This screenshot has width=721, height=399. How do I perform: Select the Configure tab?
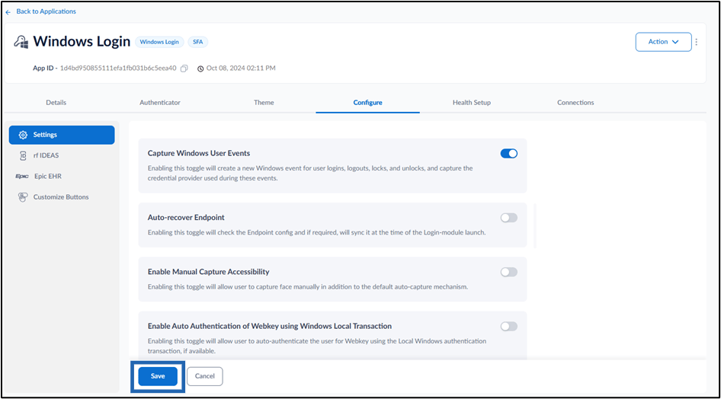coord(367,102)
